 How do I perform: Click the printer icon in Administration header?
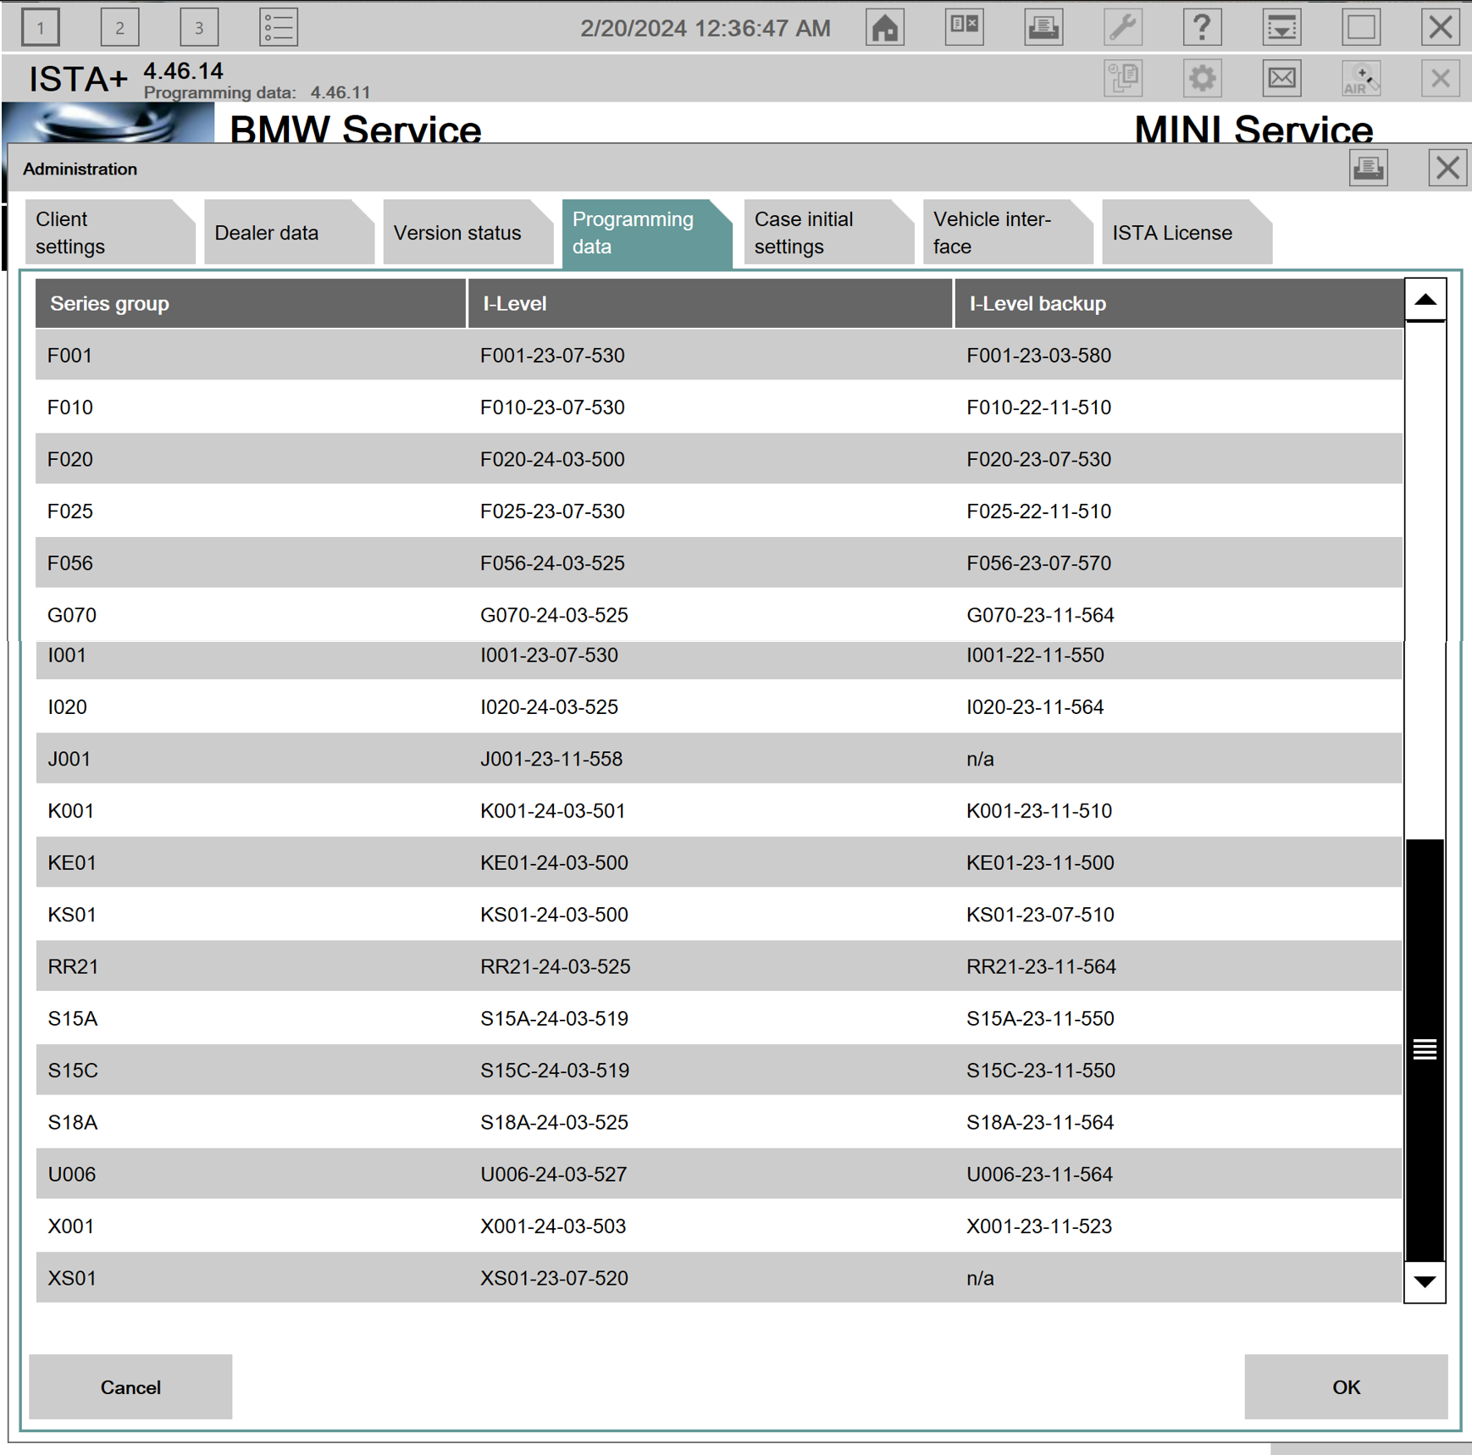[1368, 169]
